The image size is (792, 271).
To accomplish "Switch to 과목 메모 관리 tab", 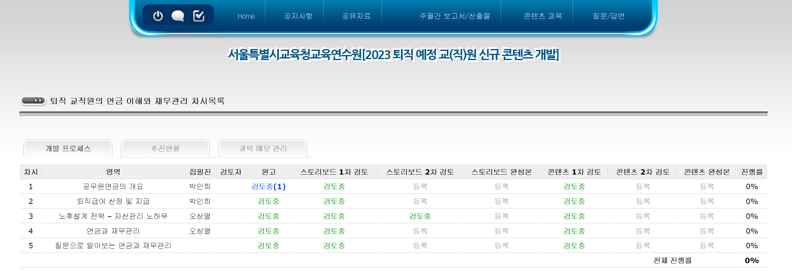I will (263, 149).
